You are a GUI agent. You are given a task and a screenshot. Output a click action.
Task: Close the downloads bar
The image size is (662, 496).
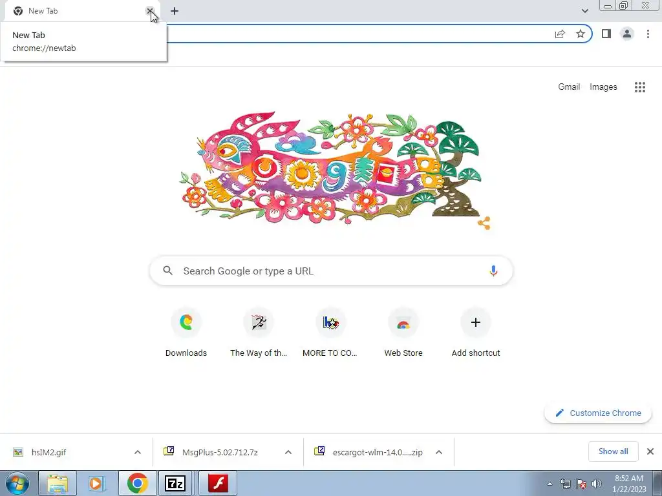(650, 451)
